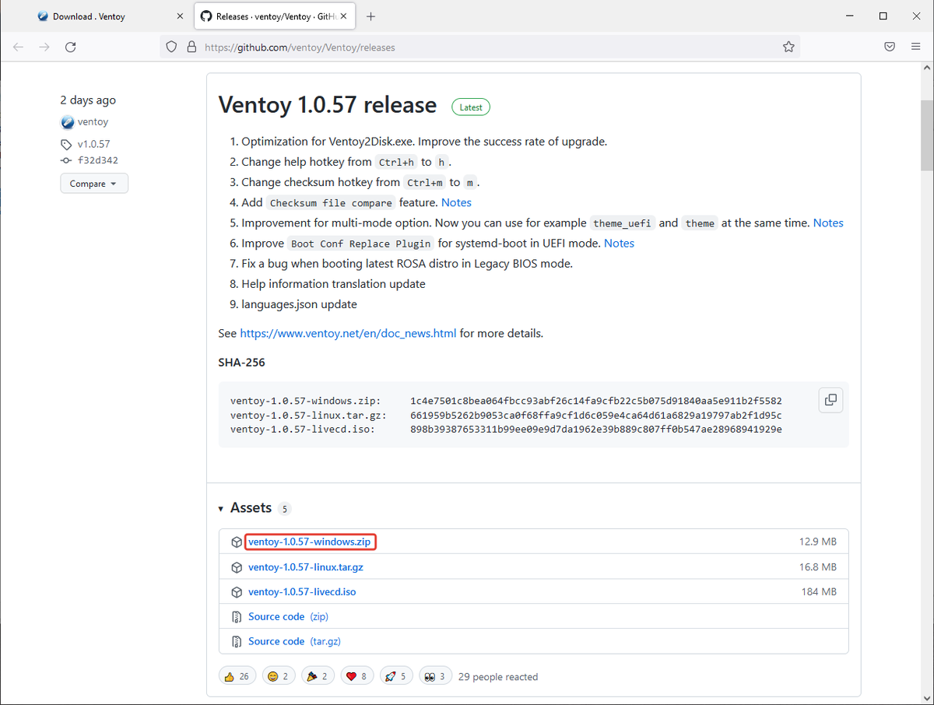
Task: Bookmark this page with the star icon
Action: [x=788, y=47]
